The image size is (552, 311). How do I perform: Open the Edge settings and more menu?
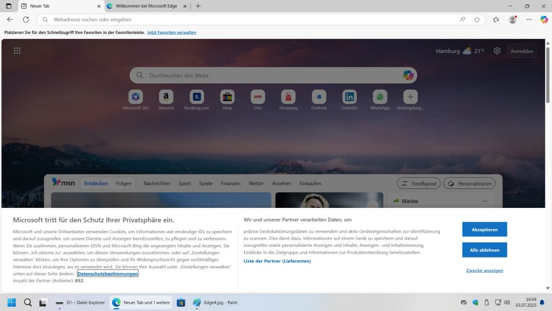[529, 19]
